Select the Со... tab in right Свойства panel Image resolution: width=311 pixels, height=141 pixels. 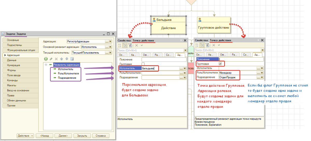point(246,55)
